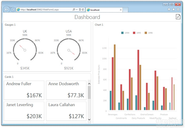This screenshot has width=185, height=128.
Task: Click the Beverages axis label
Action: [113, 114]
